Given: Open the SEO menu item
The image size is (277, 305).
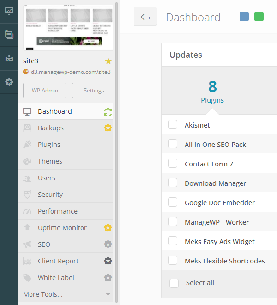Looking at the screenshot, I should 66,244.
